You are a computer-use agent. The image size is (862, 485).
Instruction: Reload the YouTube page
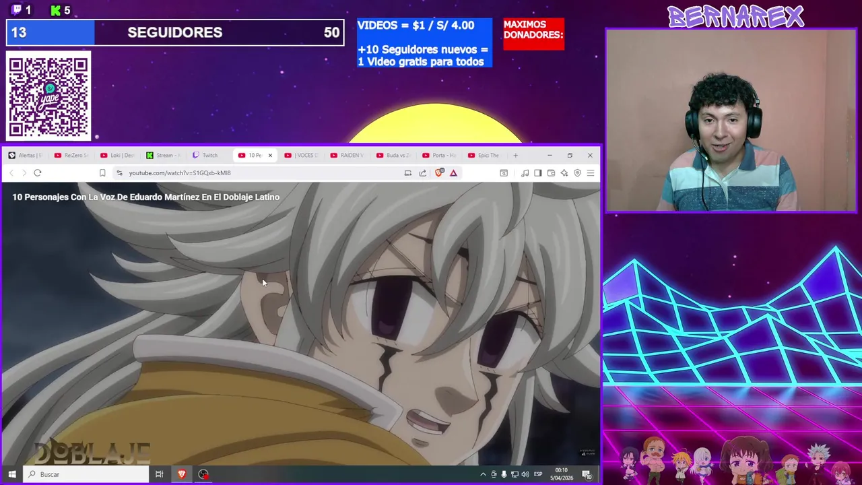click(x=38, y=173)
